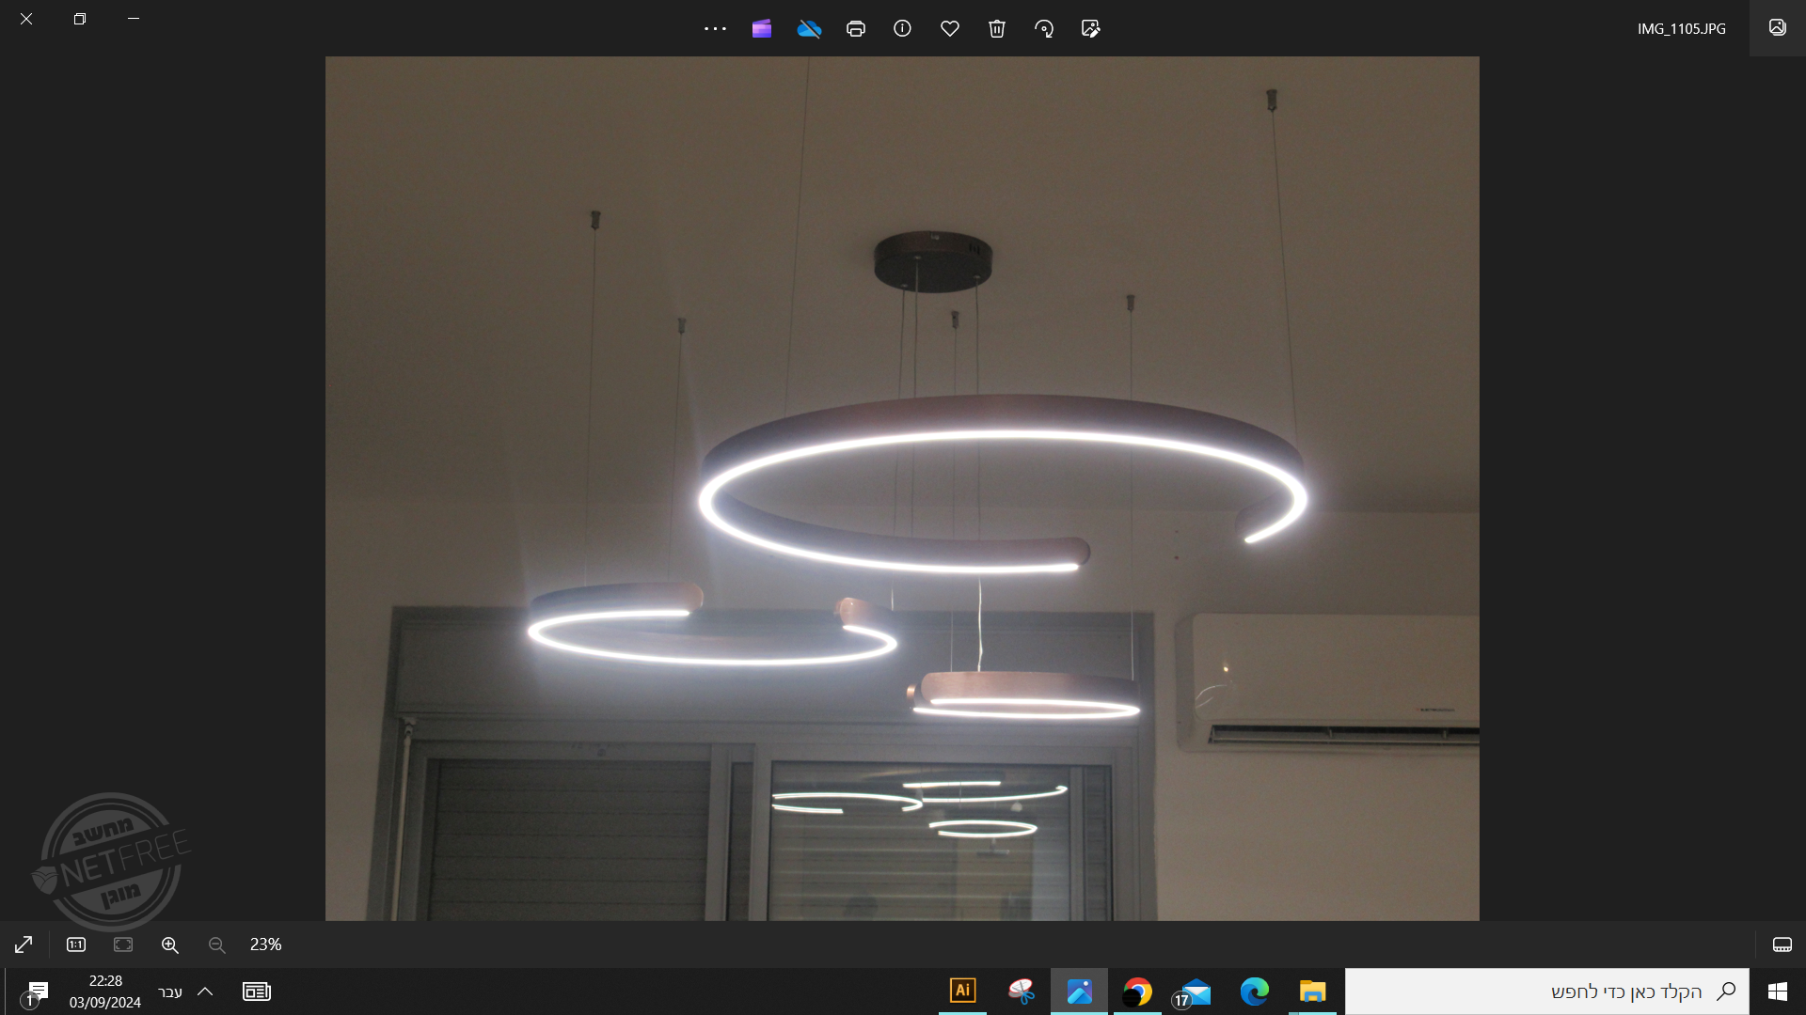This screenshot has width=1806, height=1015.
Task: Click the Clipchamp video editor icon
Action: coord(762,28)
